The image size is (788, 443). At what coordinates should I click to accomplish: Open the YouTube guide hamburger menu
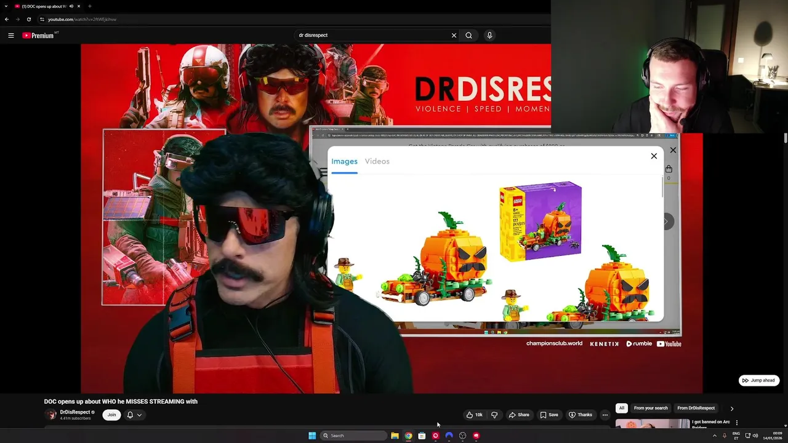(x=10, y=35)
